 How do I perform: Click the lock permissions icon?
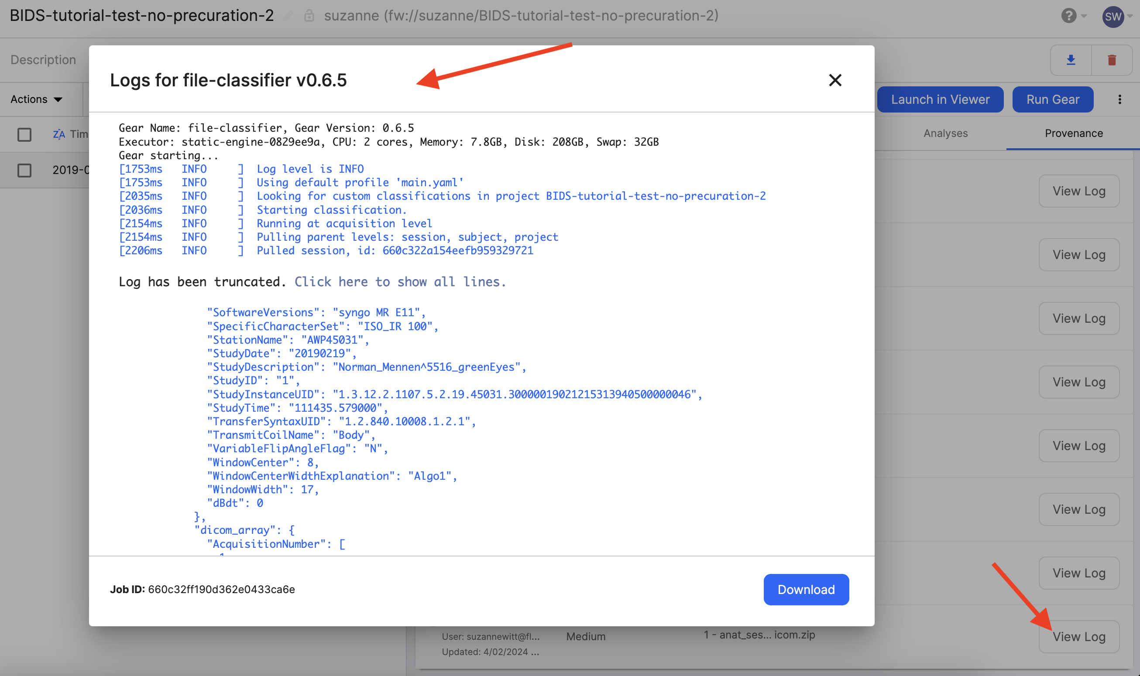[x=309, y=16]
